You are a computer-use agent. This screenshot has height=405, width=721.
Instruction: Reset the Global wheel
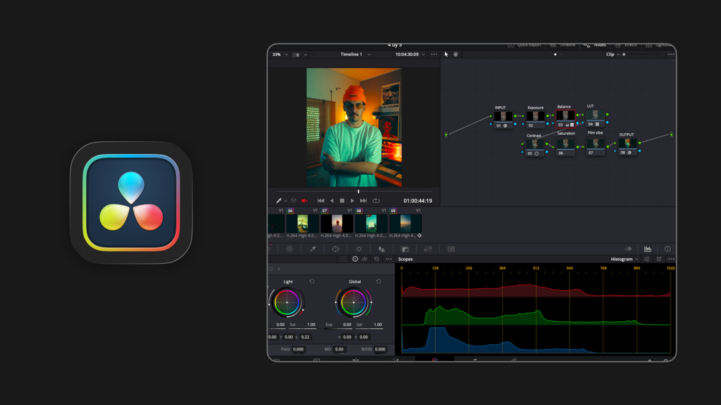(x=378, y=282)
